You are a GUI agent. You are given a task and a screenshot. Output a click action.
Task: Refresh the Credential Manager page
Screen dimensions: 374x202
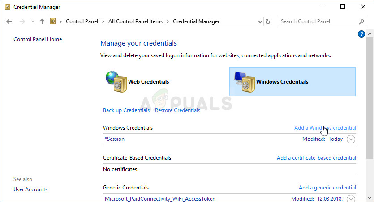[x=267, y=21]
